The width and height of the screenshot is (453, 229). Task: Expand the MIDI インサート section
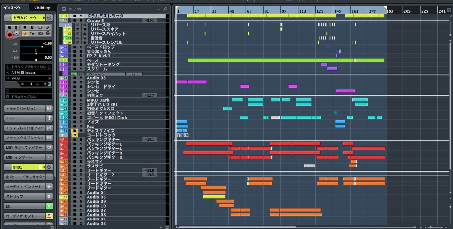(x=29, y=157)
